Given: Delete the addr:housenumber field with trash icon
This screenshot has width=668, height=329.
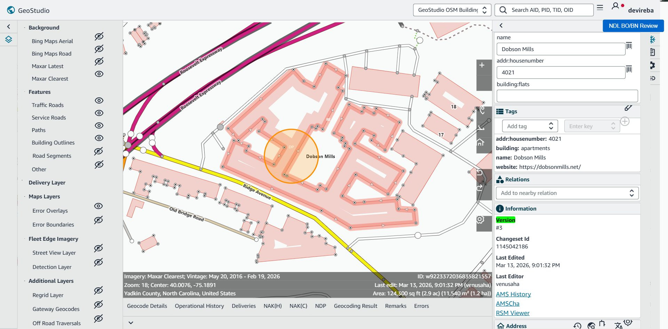Looking at the screenshot, I should (629, 69).
